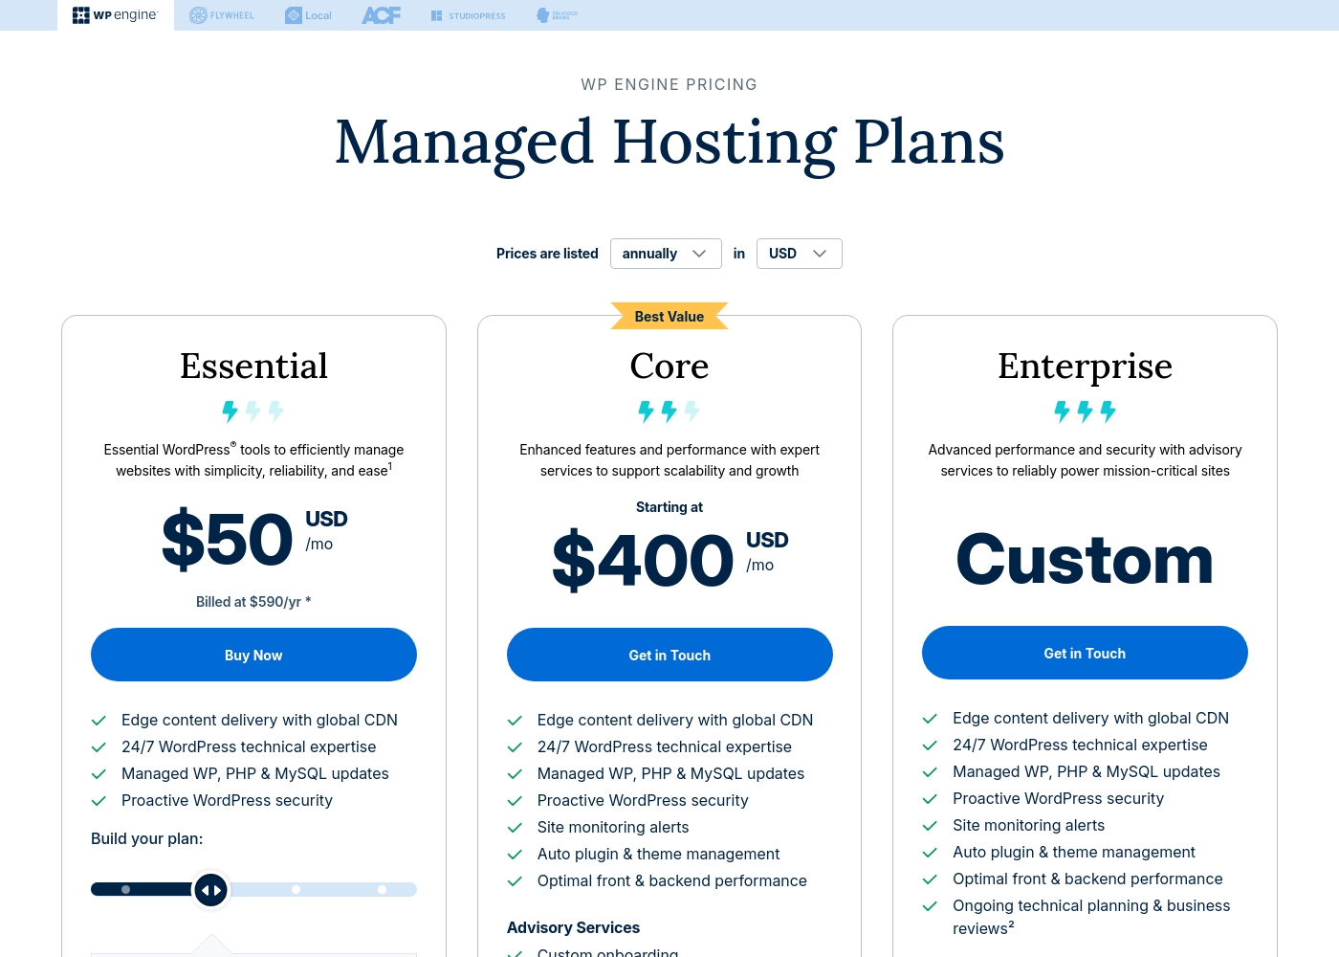Viewport: 1339px width, 957px height.
Task: Open the USD currency dropdown
Action: [800, 254]
